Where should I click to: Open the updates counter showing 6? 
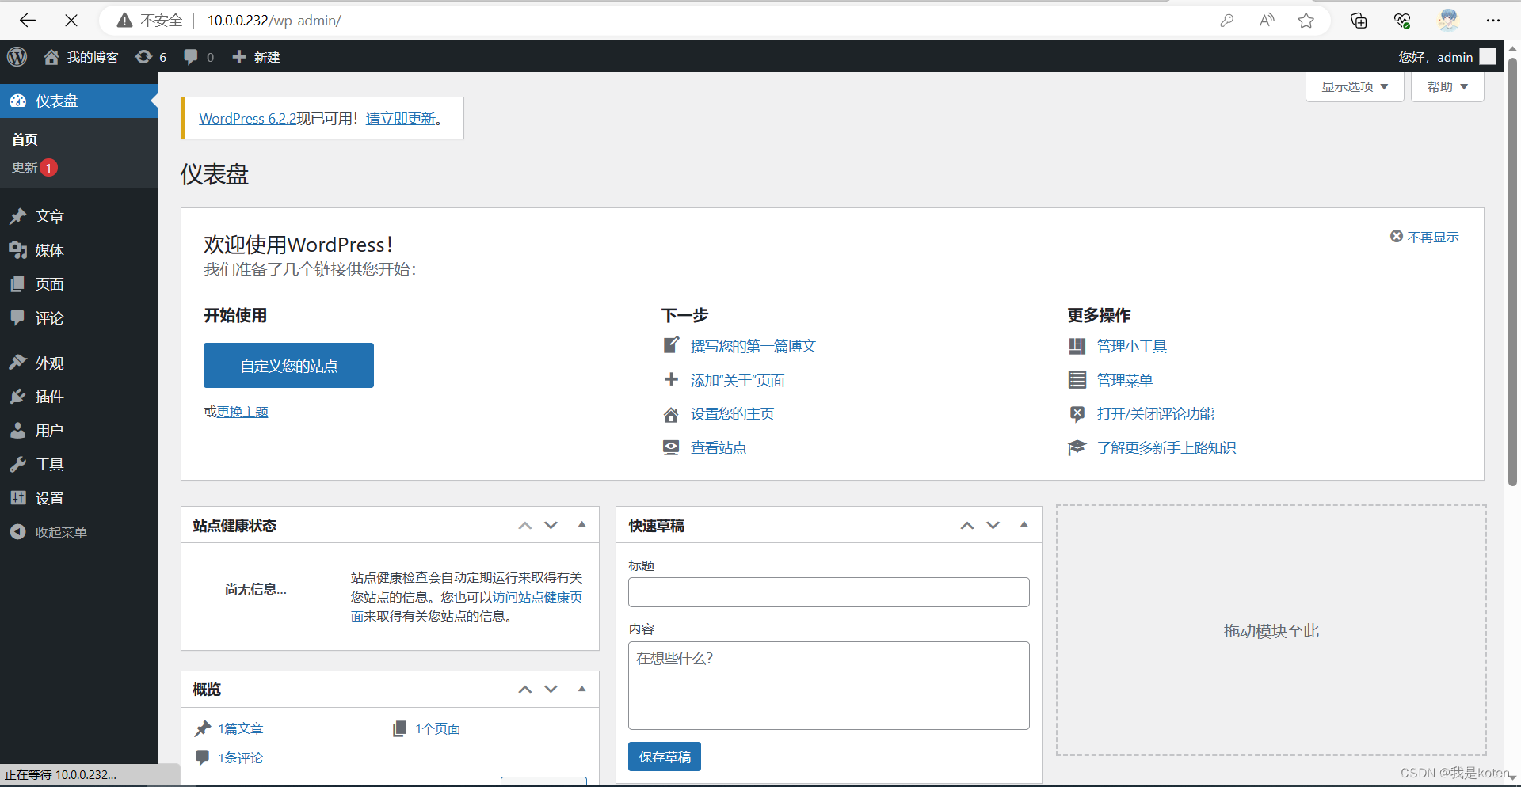(x=151, y=57)
